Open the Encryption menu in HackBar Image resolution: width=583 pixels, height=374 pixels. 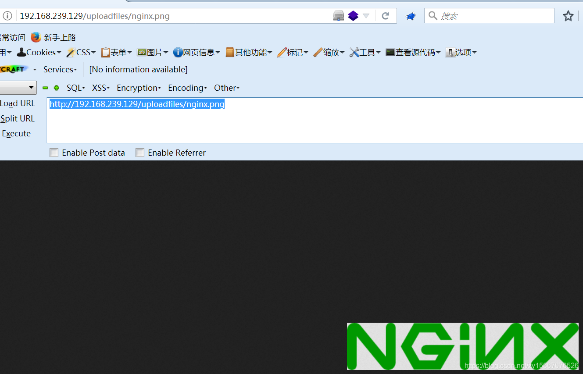tap(139, 88)
